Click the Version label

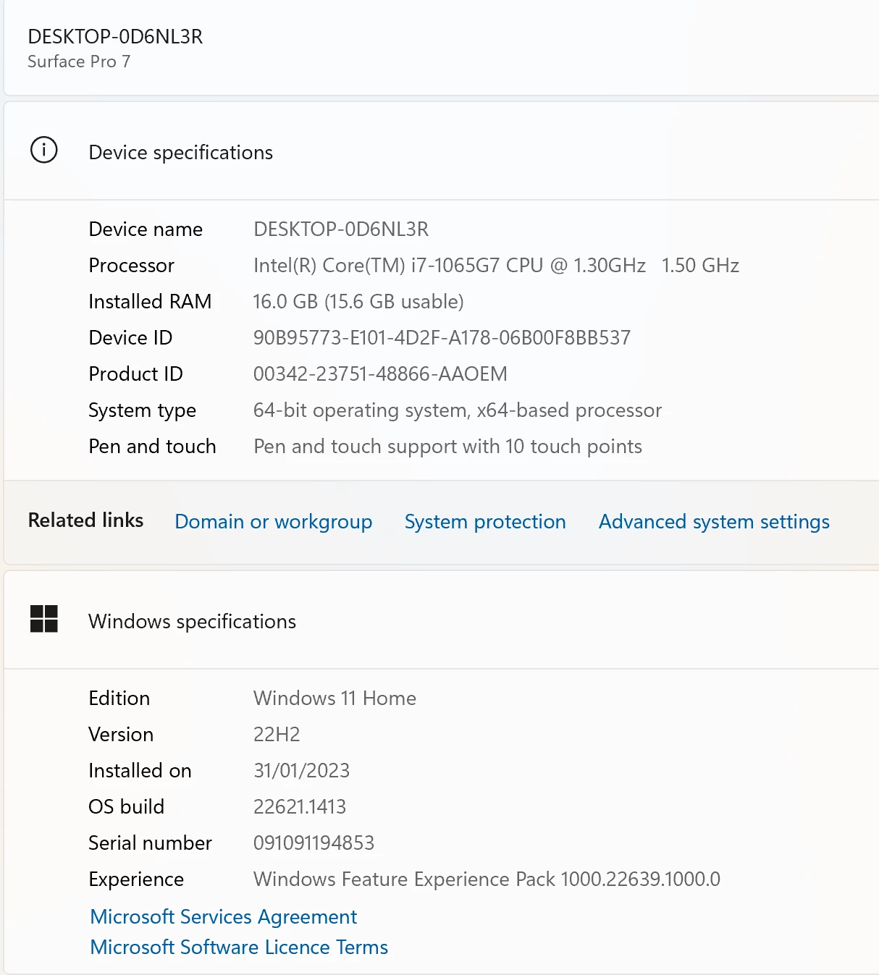pyautogui.click(x=121, y=734)
